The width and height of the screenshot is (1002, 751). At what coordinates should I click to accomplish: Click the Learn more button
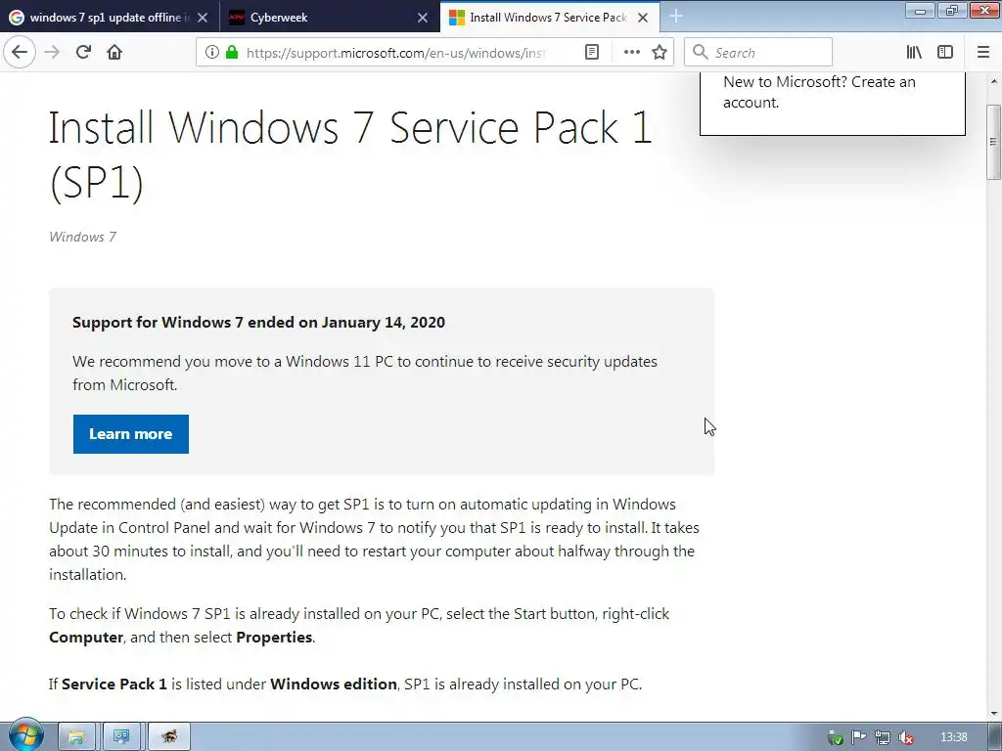pos(131,434)
